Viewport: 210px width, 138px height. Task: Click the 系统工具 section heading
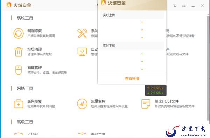point(25,18)
